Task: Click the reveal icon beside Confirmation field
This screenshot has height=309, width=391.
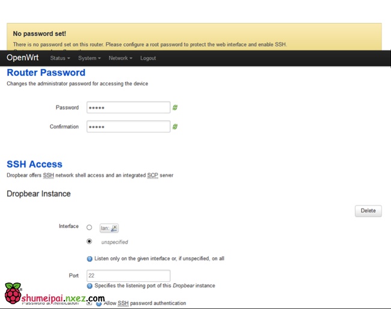Action: coord(175,127)
